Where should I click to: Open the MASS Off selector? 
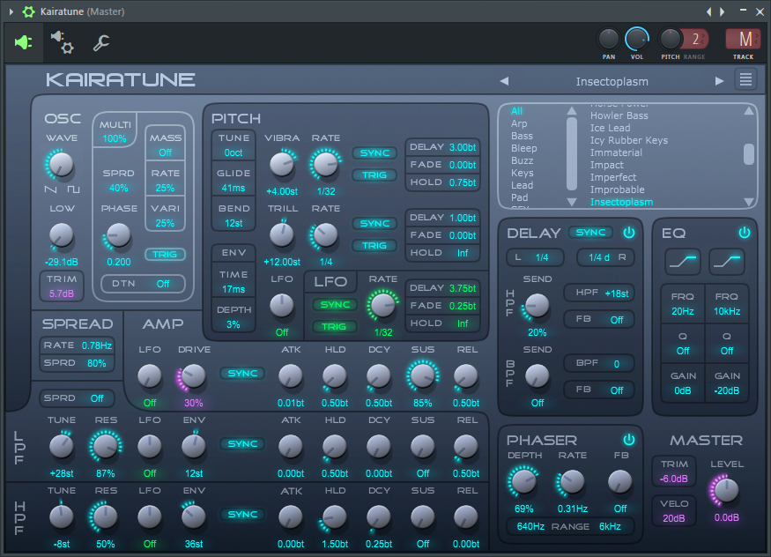click(x=166, y=145)
